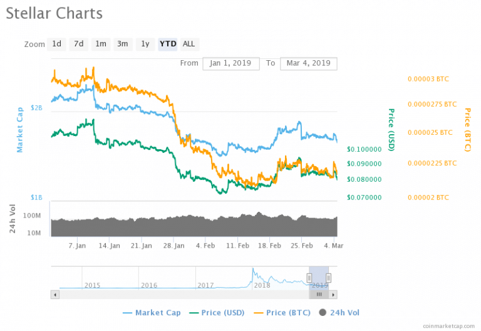
Task: Toggle Price (USD) series in legend
Action: (217, 313)
